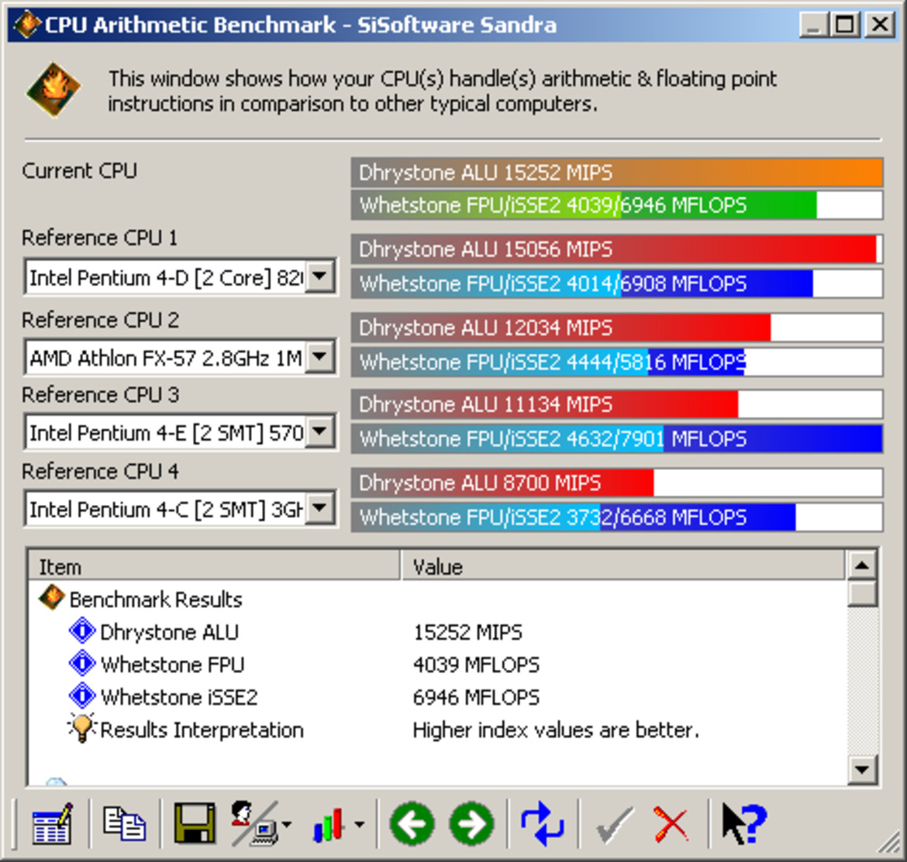The image size is (907, 862).
Task: Click the flame icon beside Benchmark Results
Action: [x=51, y=597]
